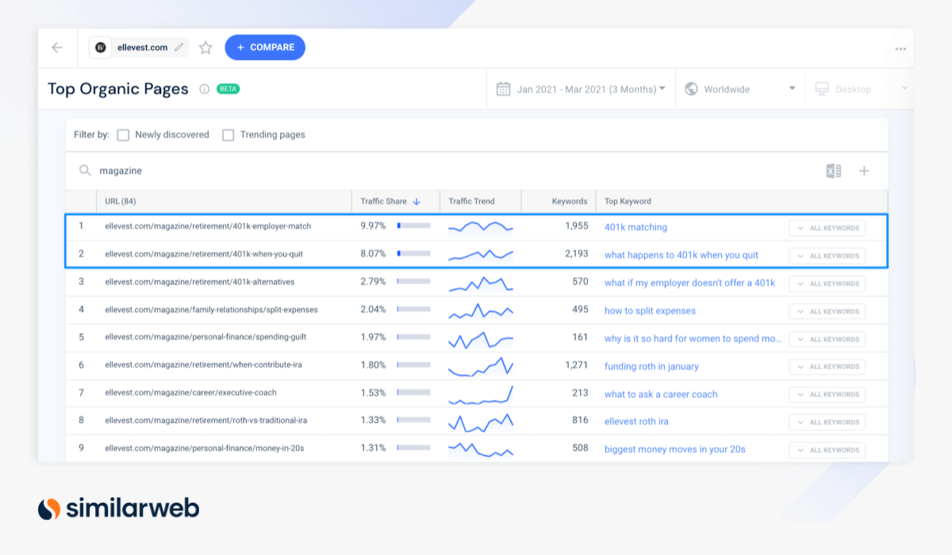Image resolution: width=952 pixels, height=555 pixels.
Task: Click the globe icon next to Worldwide
Action: 693,89
